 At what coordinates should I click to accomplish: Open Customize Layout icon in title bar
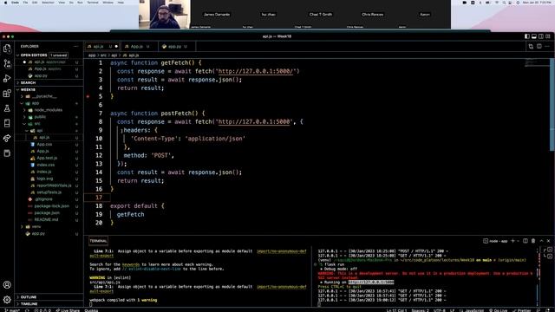tap(548, 36)
